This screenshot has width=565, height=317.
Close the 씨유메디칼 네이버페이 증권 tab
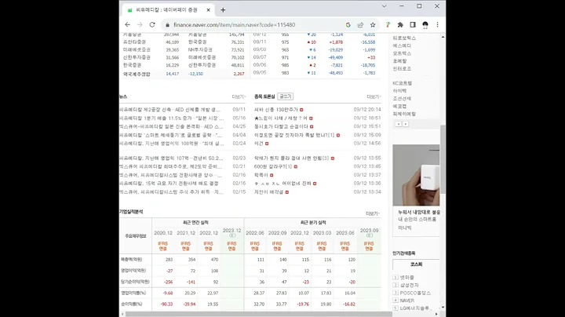pyautogui.click(x=208, y=10)
